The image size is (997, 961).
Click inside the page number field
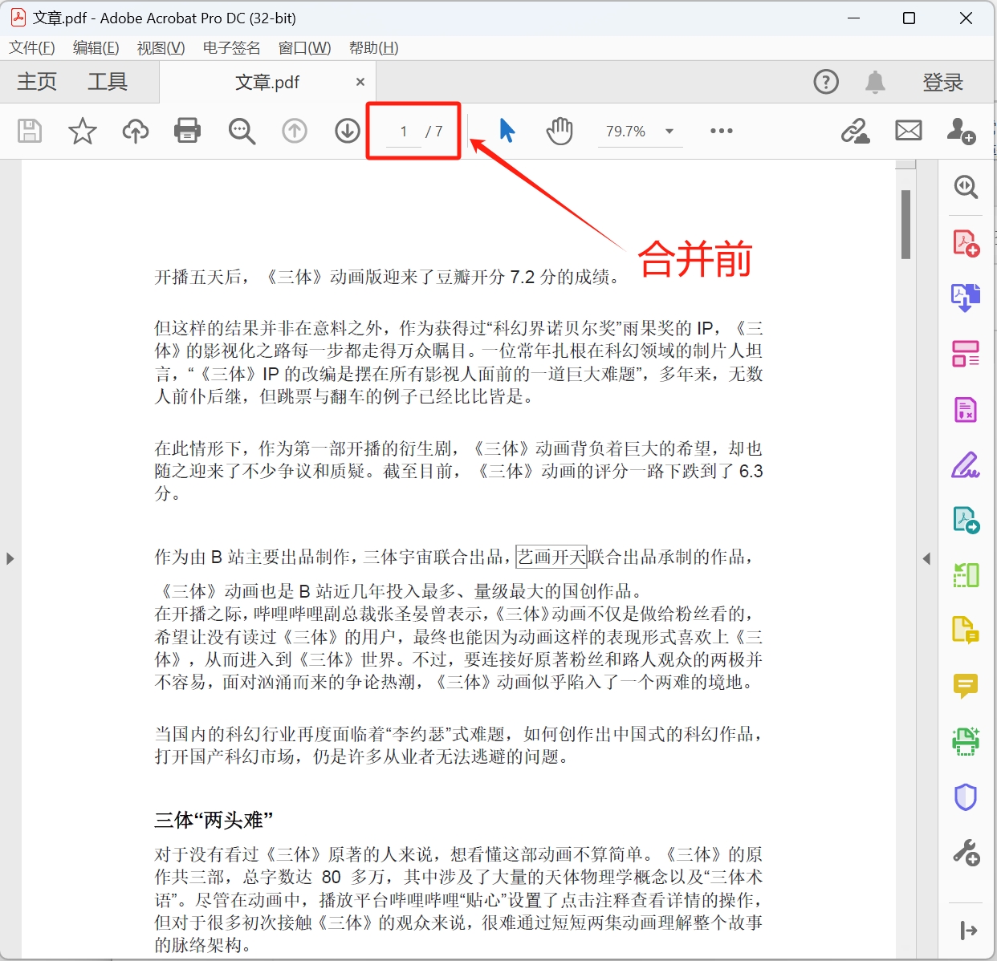pyautogui.click(x=402, y=131)
